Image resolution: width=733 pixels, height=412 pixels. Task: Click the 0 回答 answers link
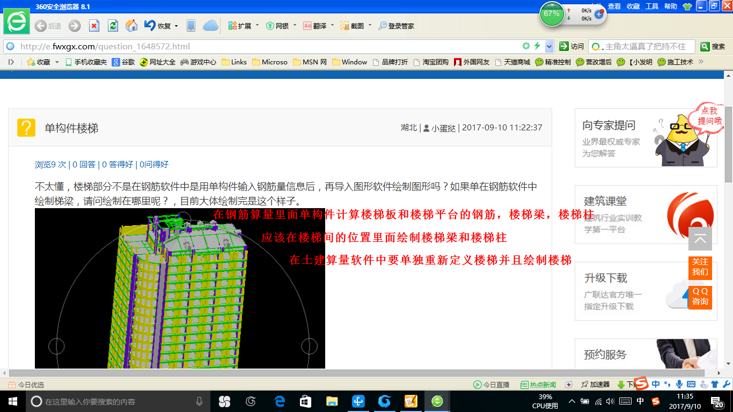(x=84, y=164)
